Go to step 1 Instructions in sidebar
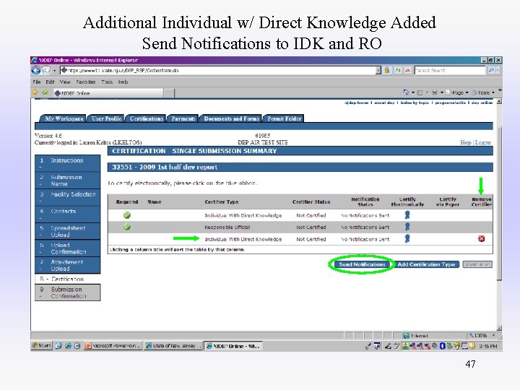Image resolution: width=520 pixels, height=390 pixels. (67, 162)
